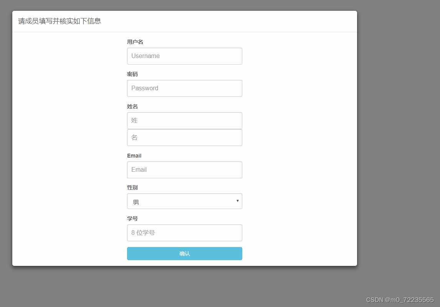Click the Password input field

point(184,88)
